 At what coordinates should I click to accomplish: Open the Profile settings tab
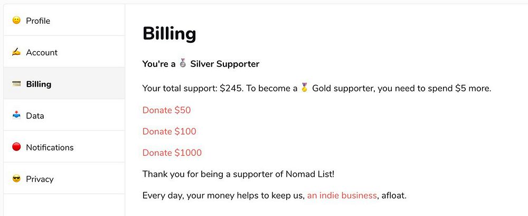click(x=38, y=21)
